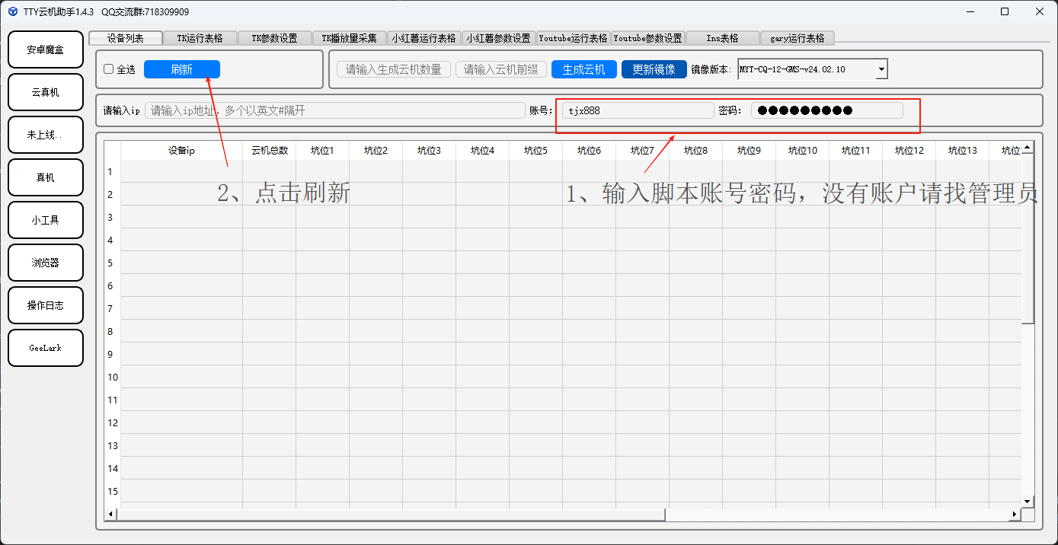The height and width of the screenshot is (545, 1058).
Task: Open the Ins表格 tab
Action: pos(722,38)
